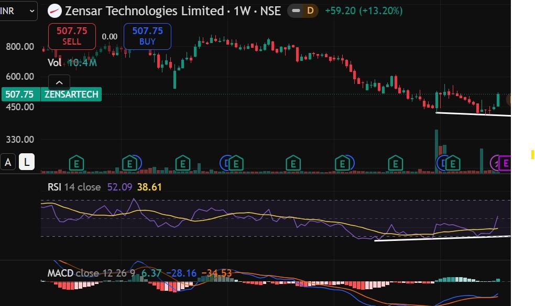Click the Vol 10.4M indicator label
The image size is (535, 306).
point(72,62)
